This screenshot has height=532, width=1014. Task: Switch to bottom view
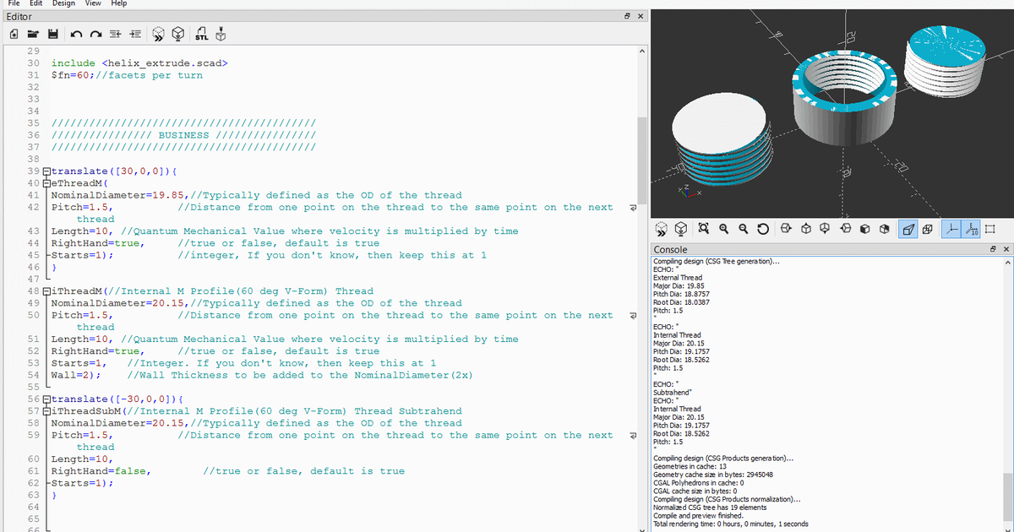pos(826,228)
